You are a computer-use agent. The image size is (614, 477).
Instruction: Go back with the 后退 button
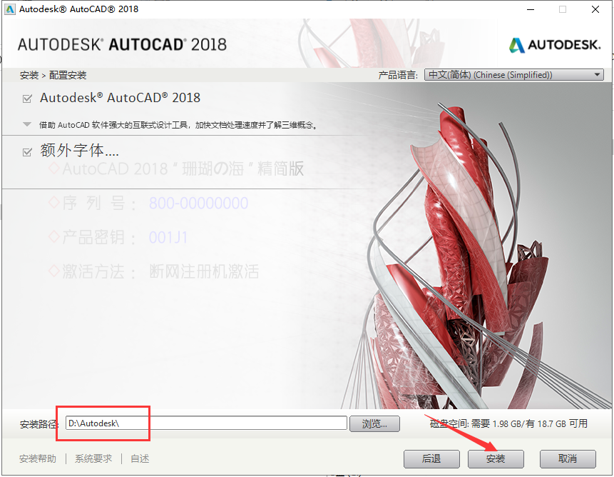tap(431, 458)
